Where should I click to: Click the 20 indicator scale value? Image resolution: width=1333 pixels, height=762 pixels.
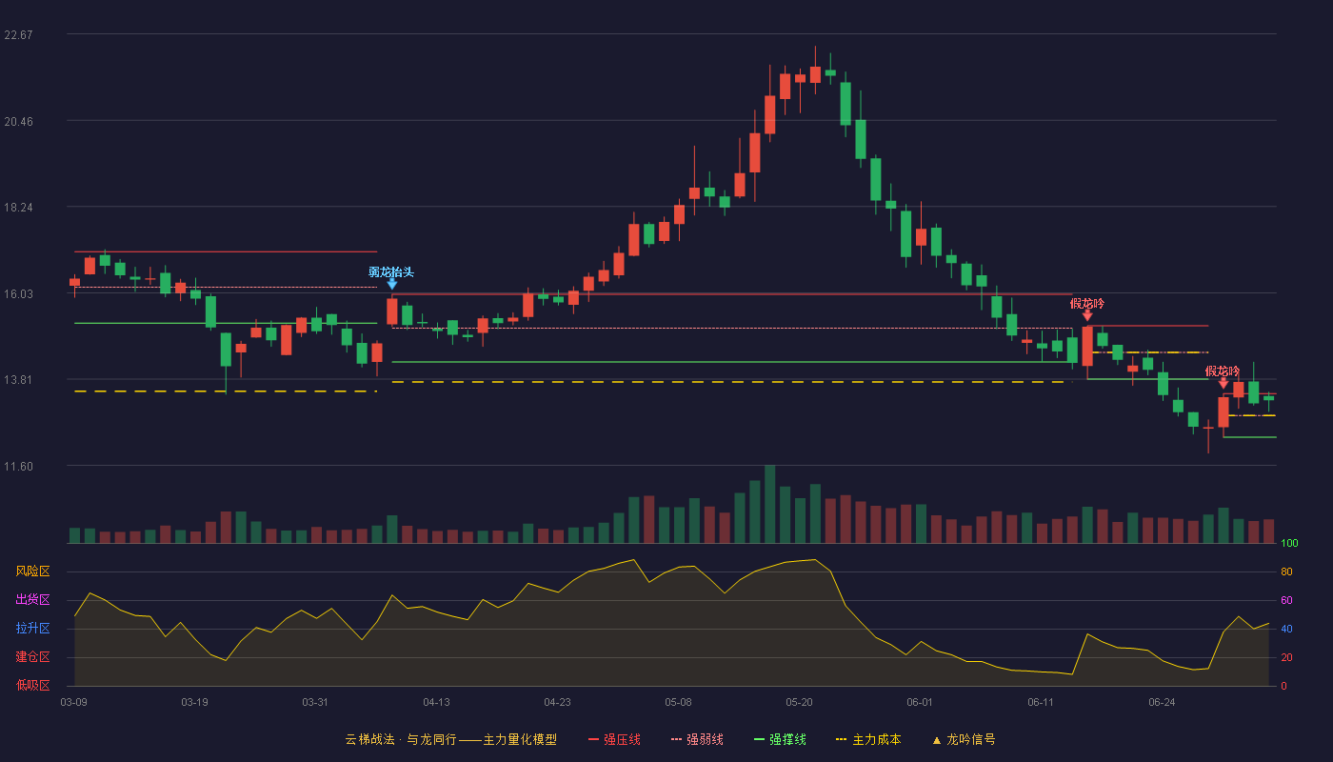click(x=1285, y=657)
